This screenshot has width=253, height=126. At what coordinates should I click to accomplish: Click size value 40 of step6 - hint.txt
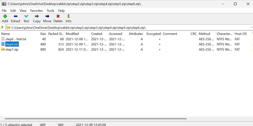pos(44,39)
